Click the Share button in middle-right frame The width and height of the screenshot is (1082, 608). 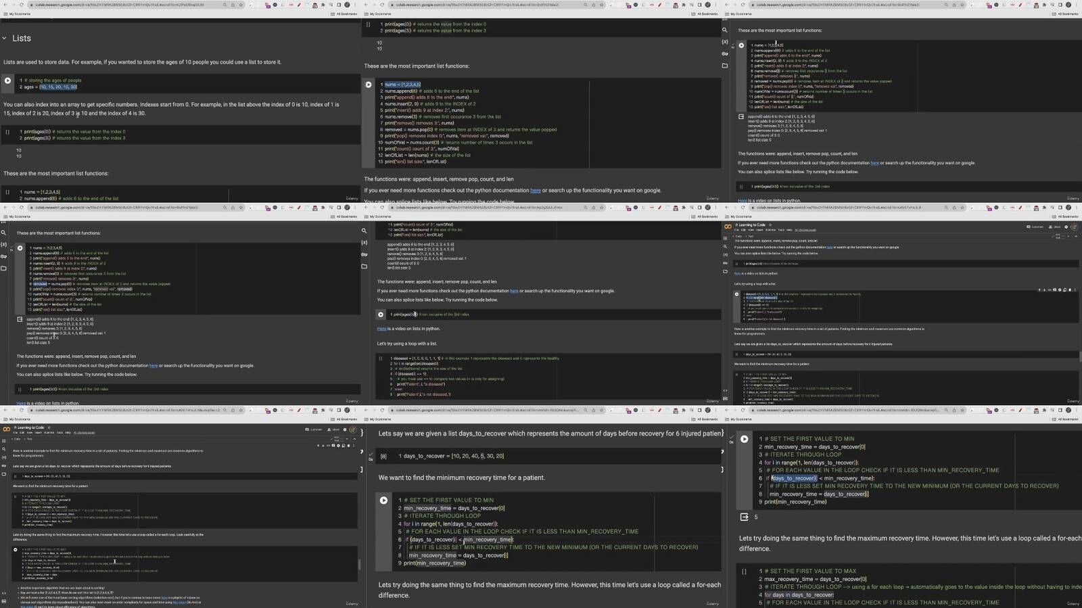click(x=1056, y=227)
